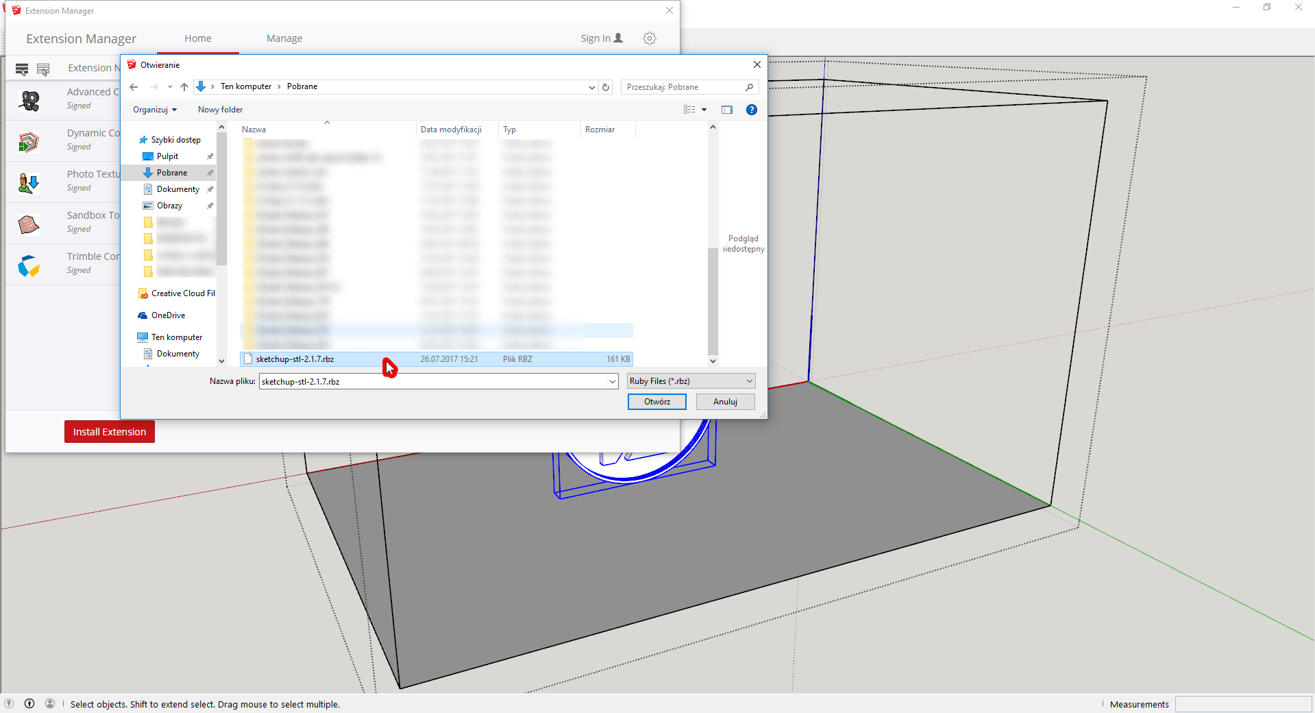Screen dimensions: 1315x713
Task: Click the back arrow in the file dialog
Action: point(134,87)
